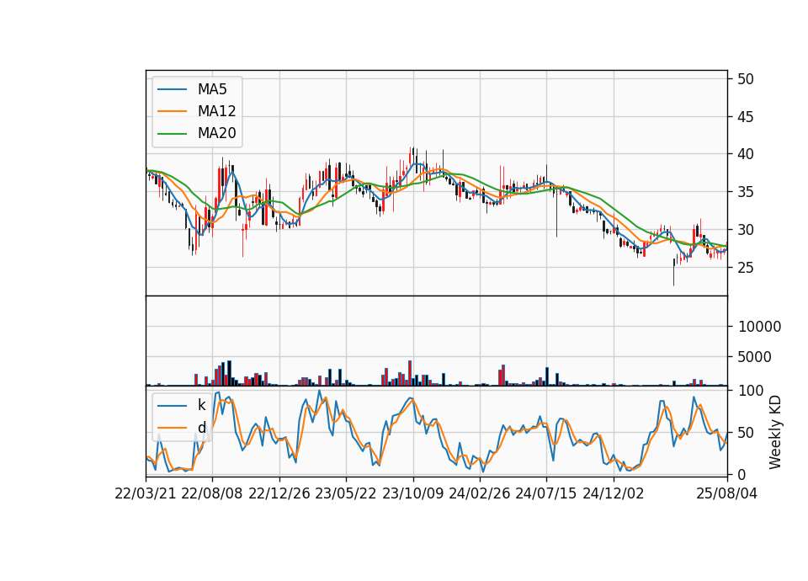This screenshot has width=808, height=581.
Task: Click the price axis value 35
Action: point(746,192)
